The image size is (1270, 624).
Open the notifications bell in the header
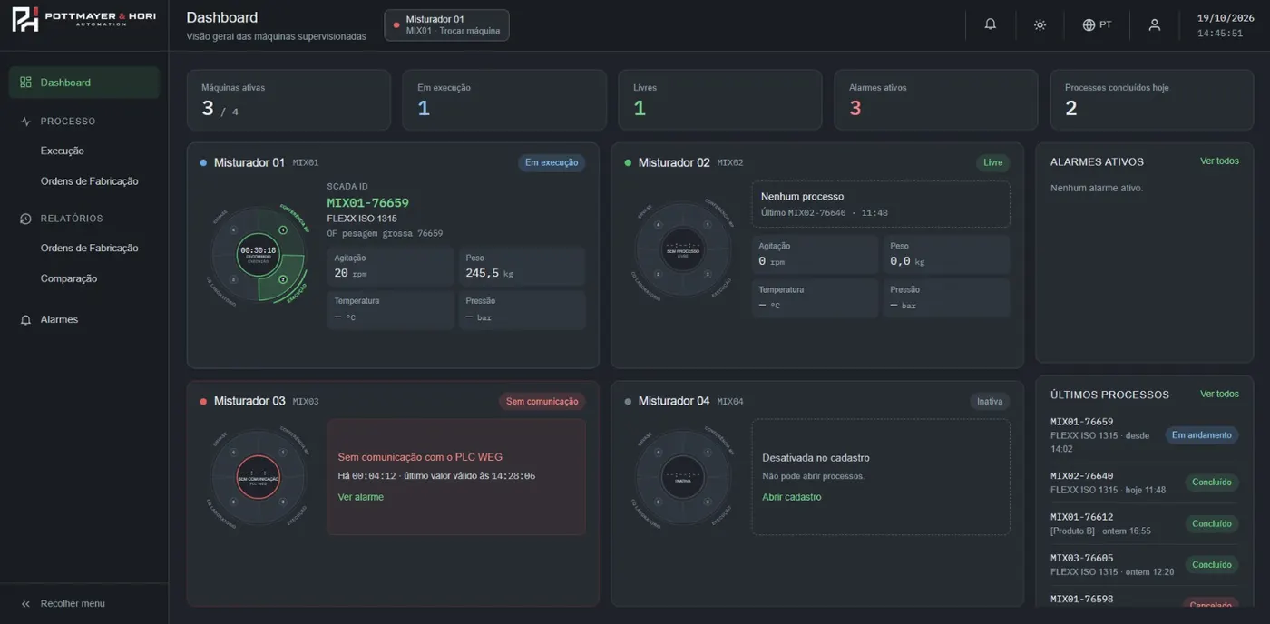991,24
